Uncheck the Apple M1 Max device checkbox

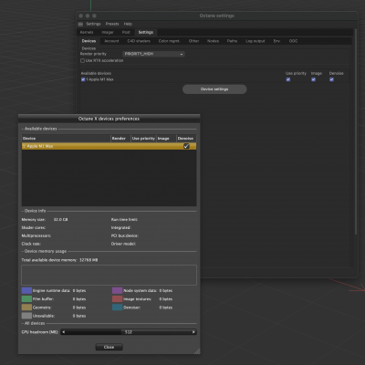(83, 79)
